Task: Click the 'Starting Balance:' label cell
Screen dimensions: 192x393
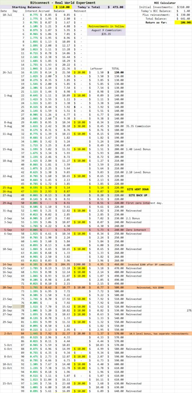Action: tap(27, 7)
